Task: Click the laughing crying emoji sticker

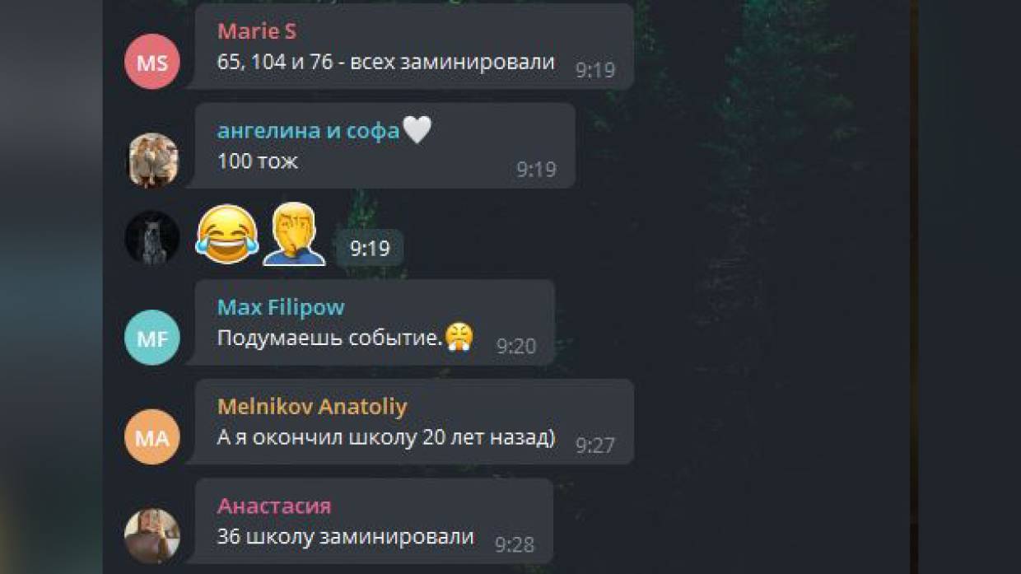Action: 227,235
